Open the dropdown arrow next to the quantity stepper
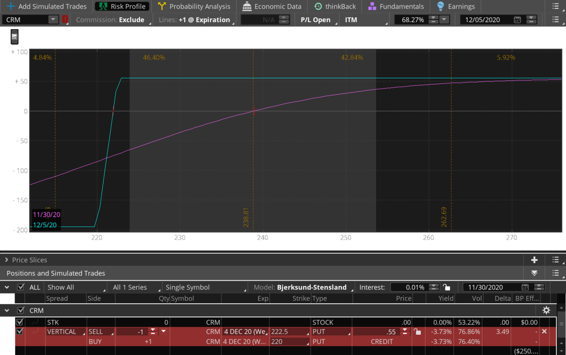Viewport: 566px width, 355px height. coord(163,331)
